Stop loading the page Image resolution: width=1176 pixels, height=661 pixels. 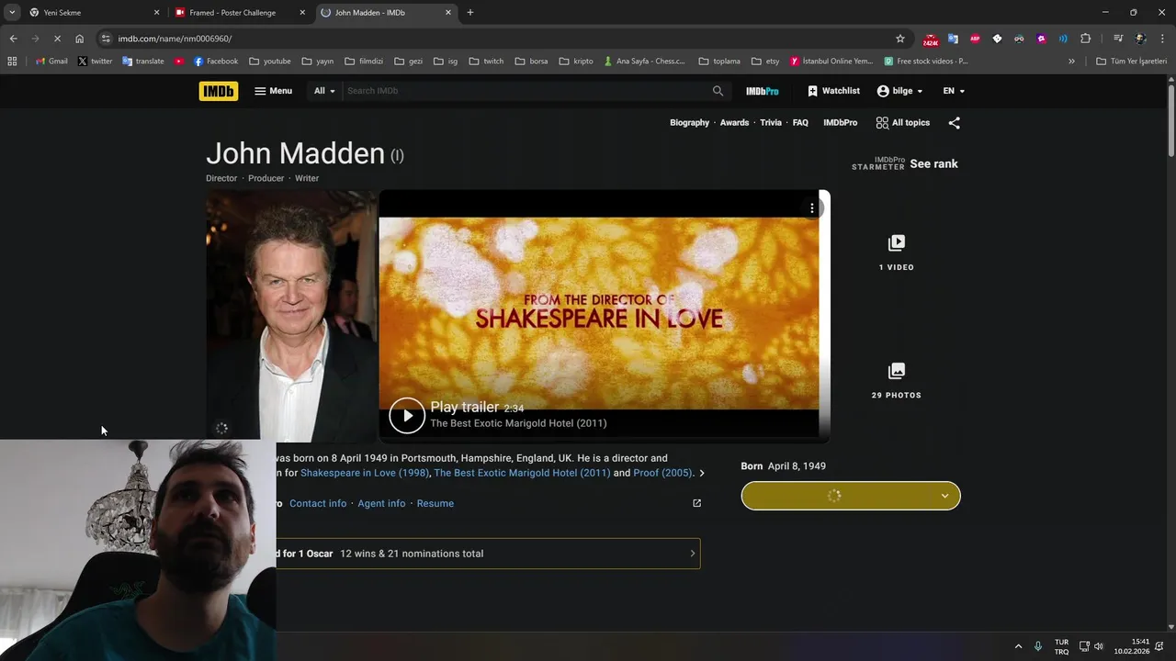tap(57, 39)
